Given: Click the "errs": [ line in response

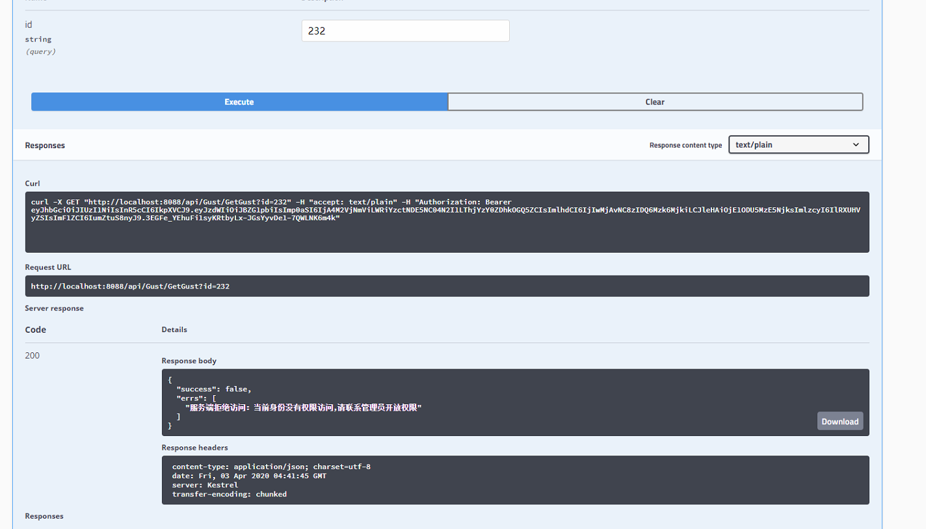Looking at the screenshot, I should click(x=196, y=398).
